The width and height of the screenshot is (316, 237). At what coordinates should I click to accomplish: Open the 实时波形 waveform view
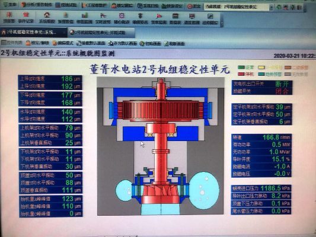coord(103,18)
